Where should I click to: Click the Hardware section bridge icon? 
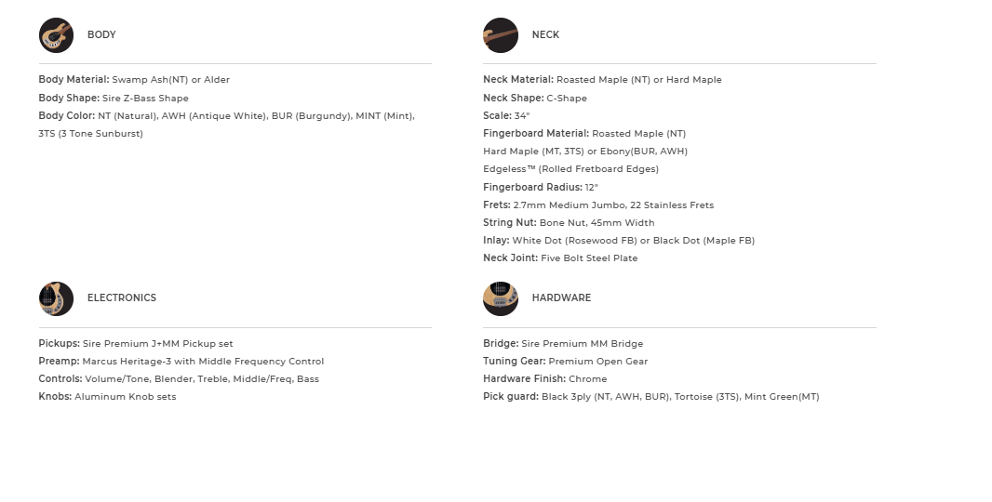click(x=501, y=298)
